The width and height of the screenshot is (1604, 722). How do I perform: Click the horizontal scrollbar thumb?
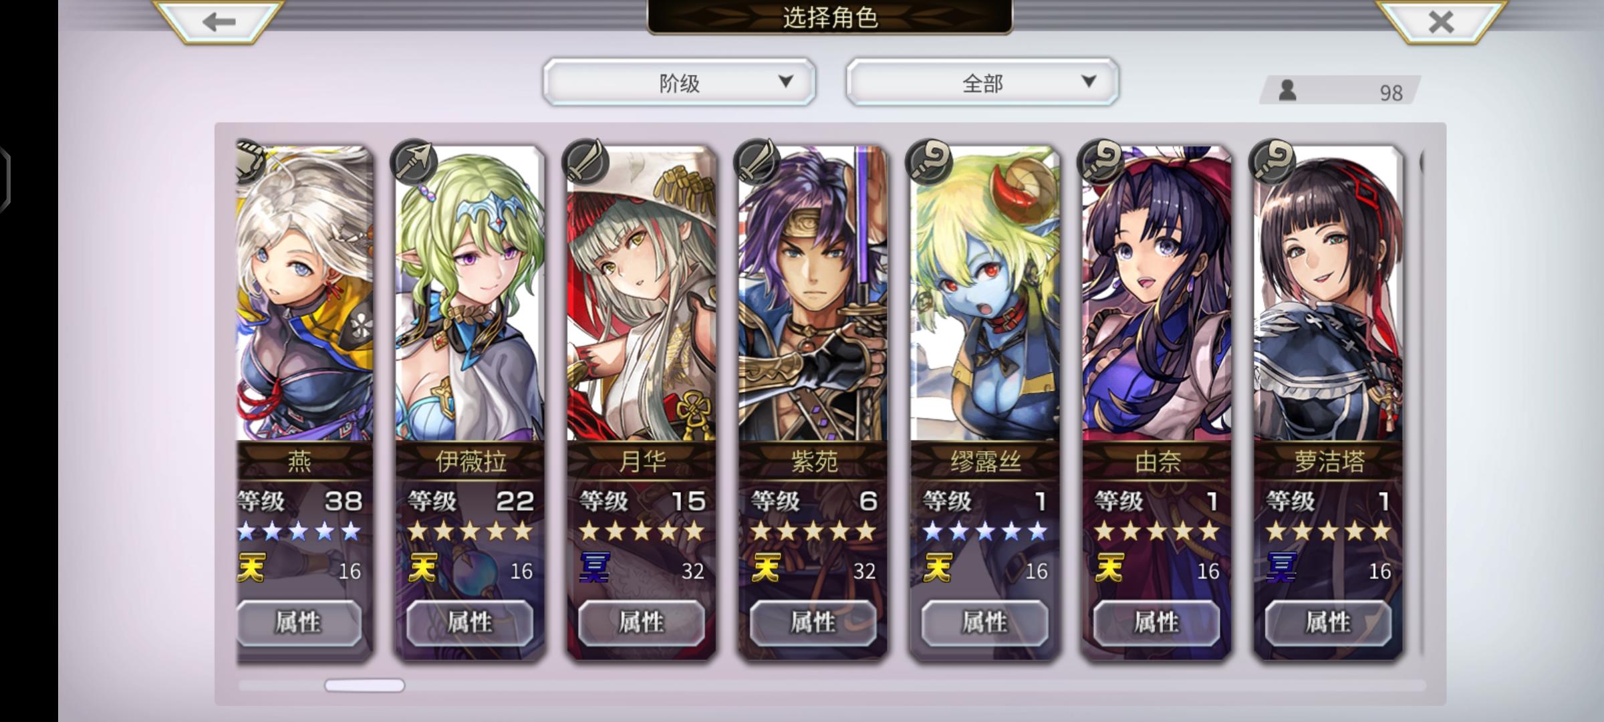(x=364, y=685)
